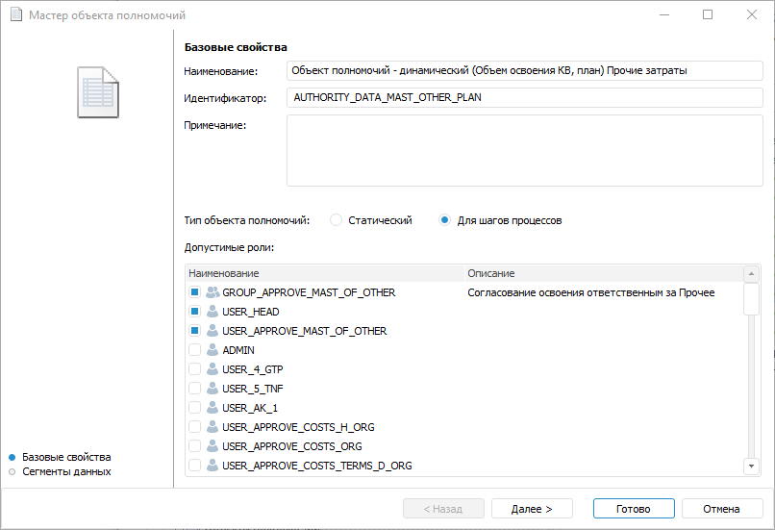Go to the Базовые свойства page
The width and height of the screenshot is (775, 530).
tap(66, 457)
